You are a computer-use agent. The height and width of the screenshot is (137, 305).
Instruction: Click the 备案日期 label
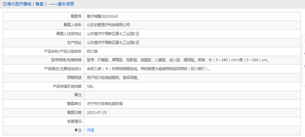pyautogui.click(x=74, y=113)
